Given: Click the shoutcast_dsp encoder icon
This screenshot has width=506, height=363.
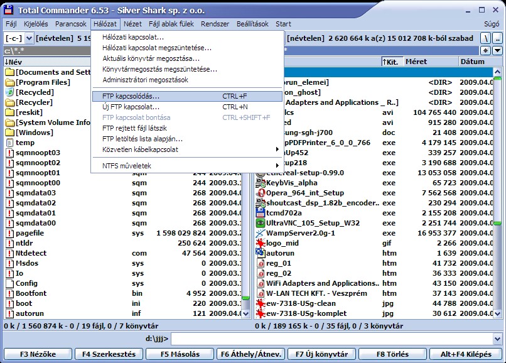Looking at the screenshot, I should tap(260, 202).
